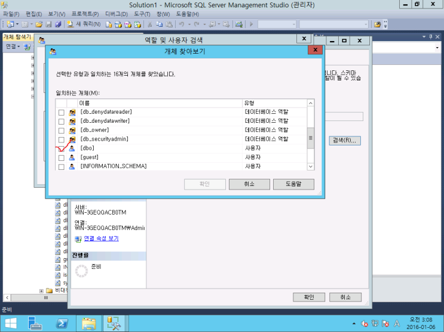Image resolution: width=444 pixels, height=332 pixels.
Task: Click the add item toolbar icon
Action: pyautogui.click(x=25, y=24)
